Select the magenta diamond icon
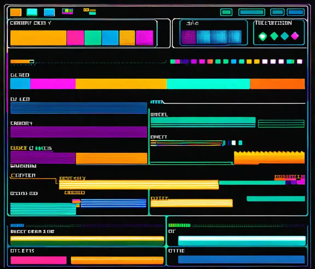Screen dimensions: 315x269 tap(295, 36)
